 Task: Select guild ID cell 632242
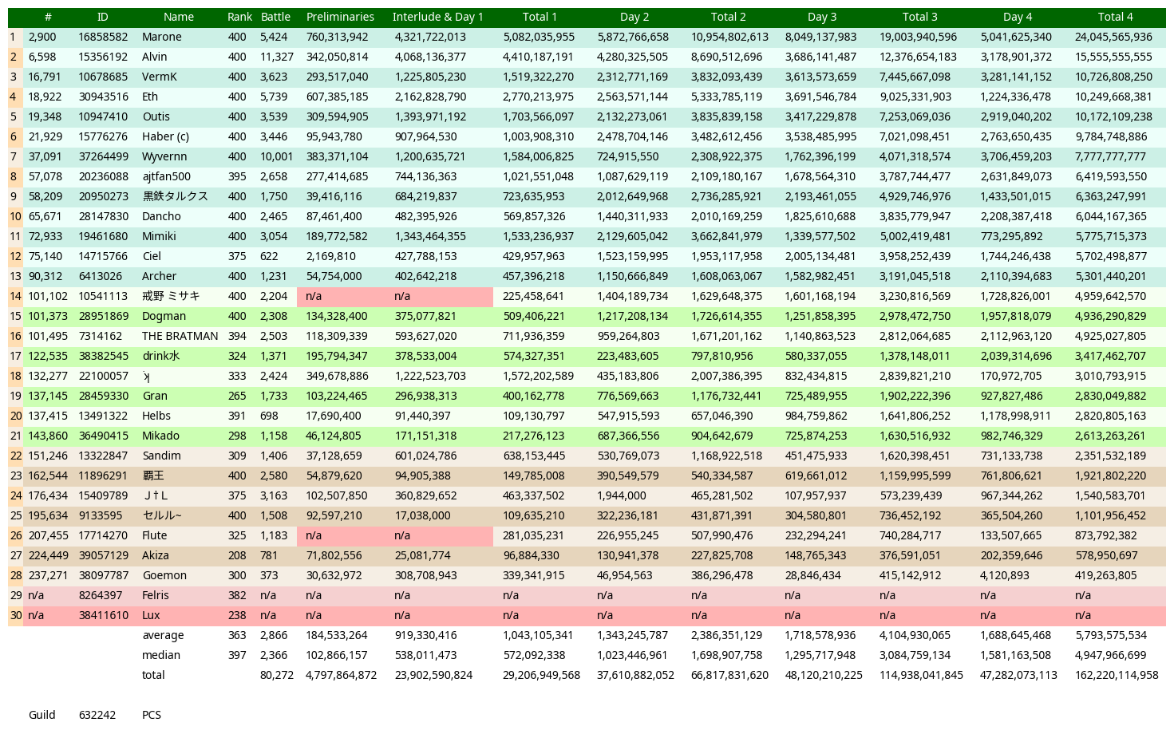coord(97,715)
